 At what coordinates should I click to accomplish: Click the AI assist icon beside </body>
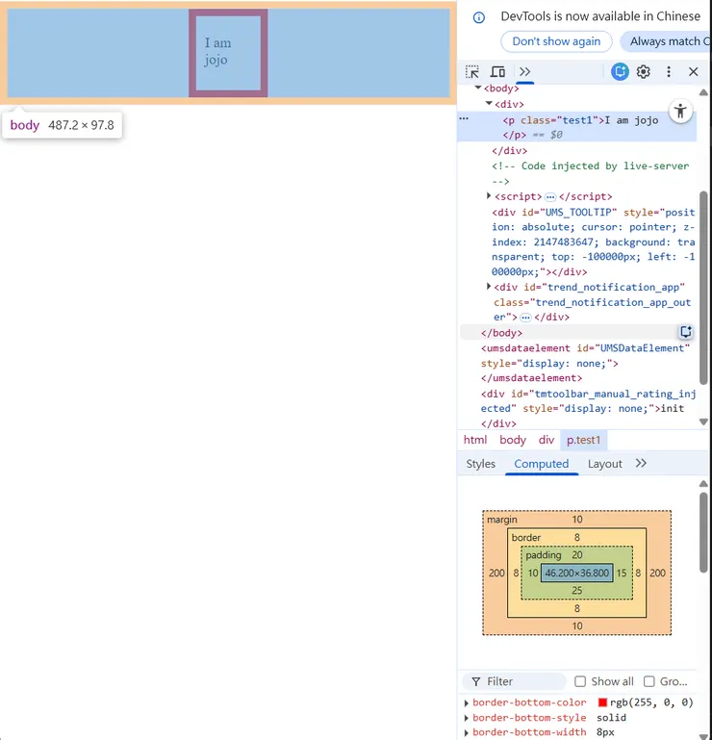click(686, 332)
